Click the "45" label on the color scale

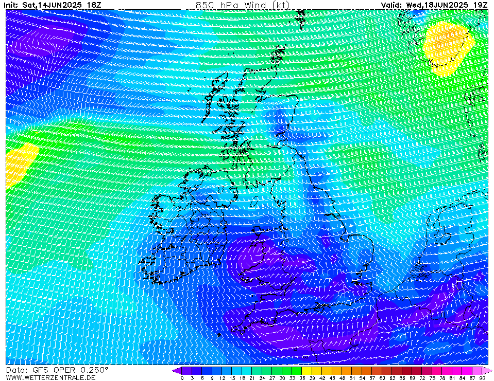point(332,378)
